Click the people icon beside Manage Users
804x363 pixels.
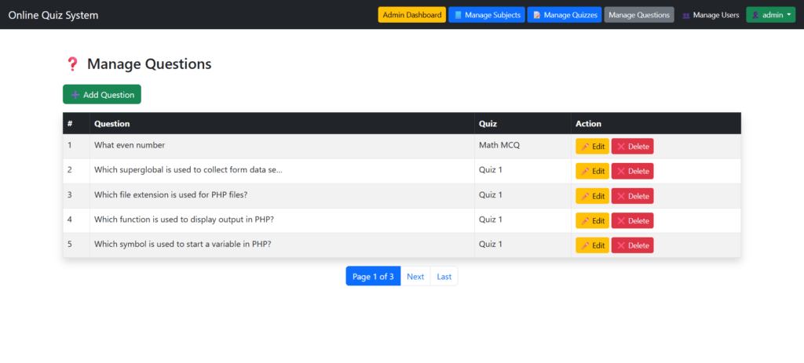pyautogui.click(x=686, y=16)
